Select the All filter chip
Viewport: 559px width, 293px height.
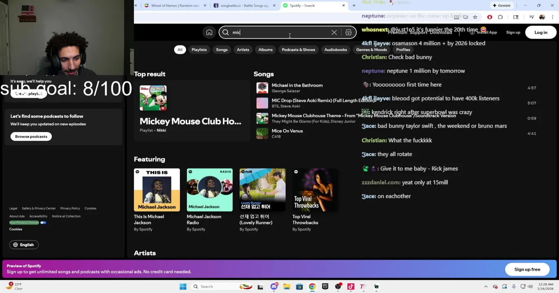click(x=180, y=50)
